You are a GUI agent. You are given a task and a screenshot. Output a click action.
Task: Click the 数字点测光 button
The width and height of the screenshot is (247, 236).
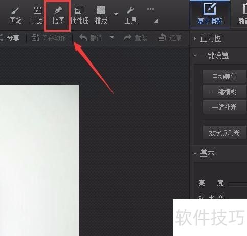coord(224,133)
